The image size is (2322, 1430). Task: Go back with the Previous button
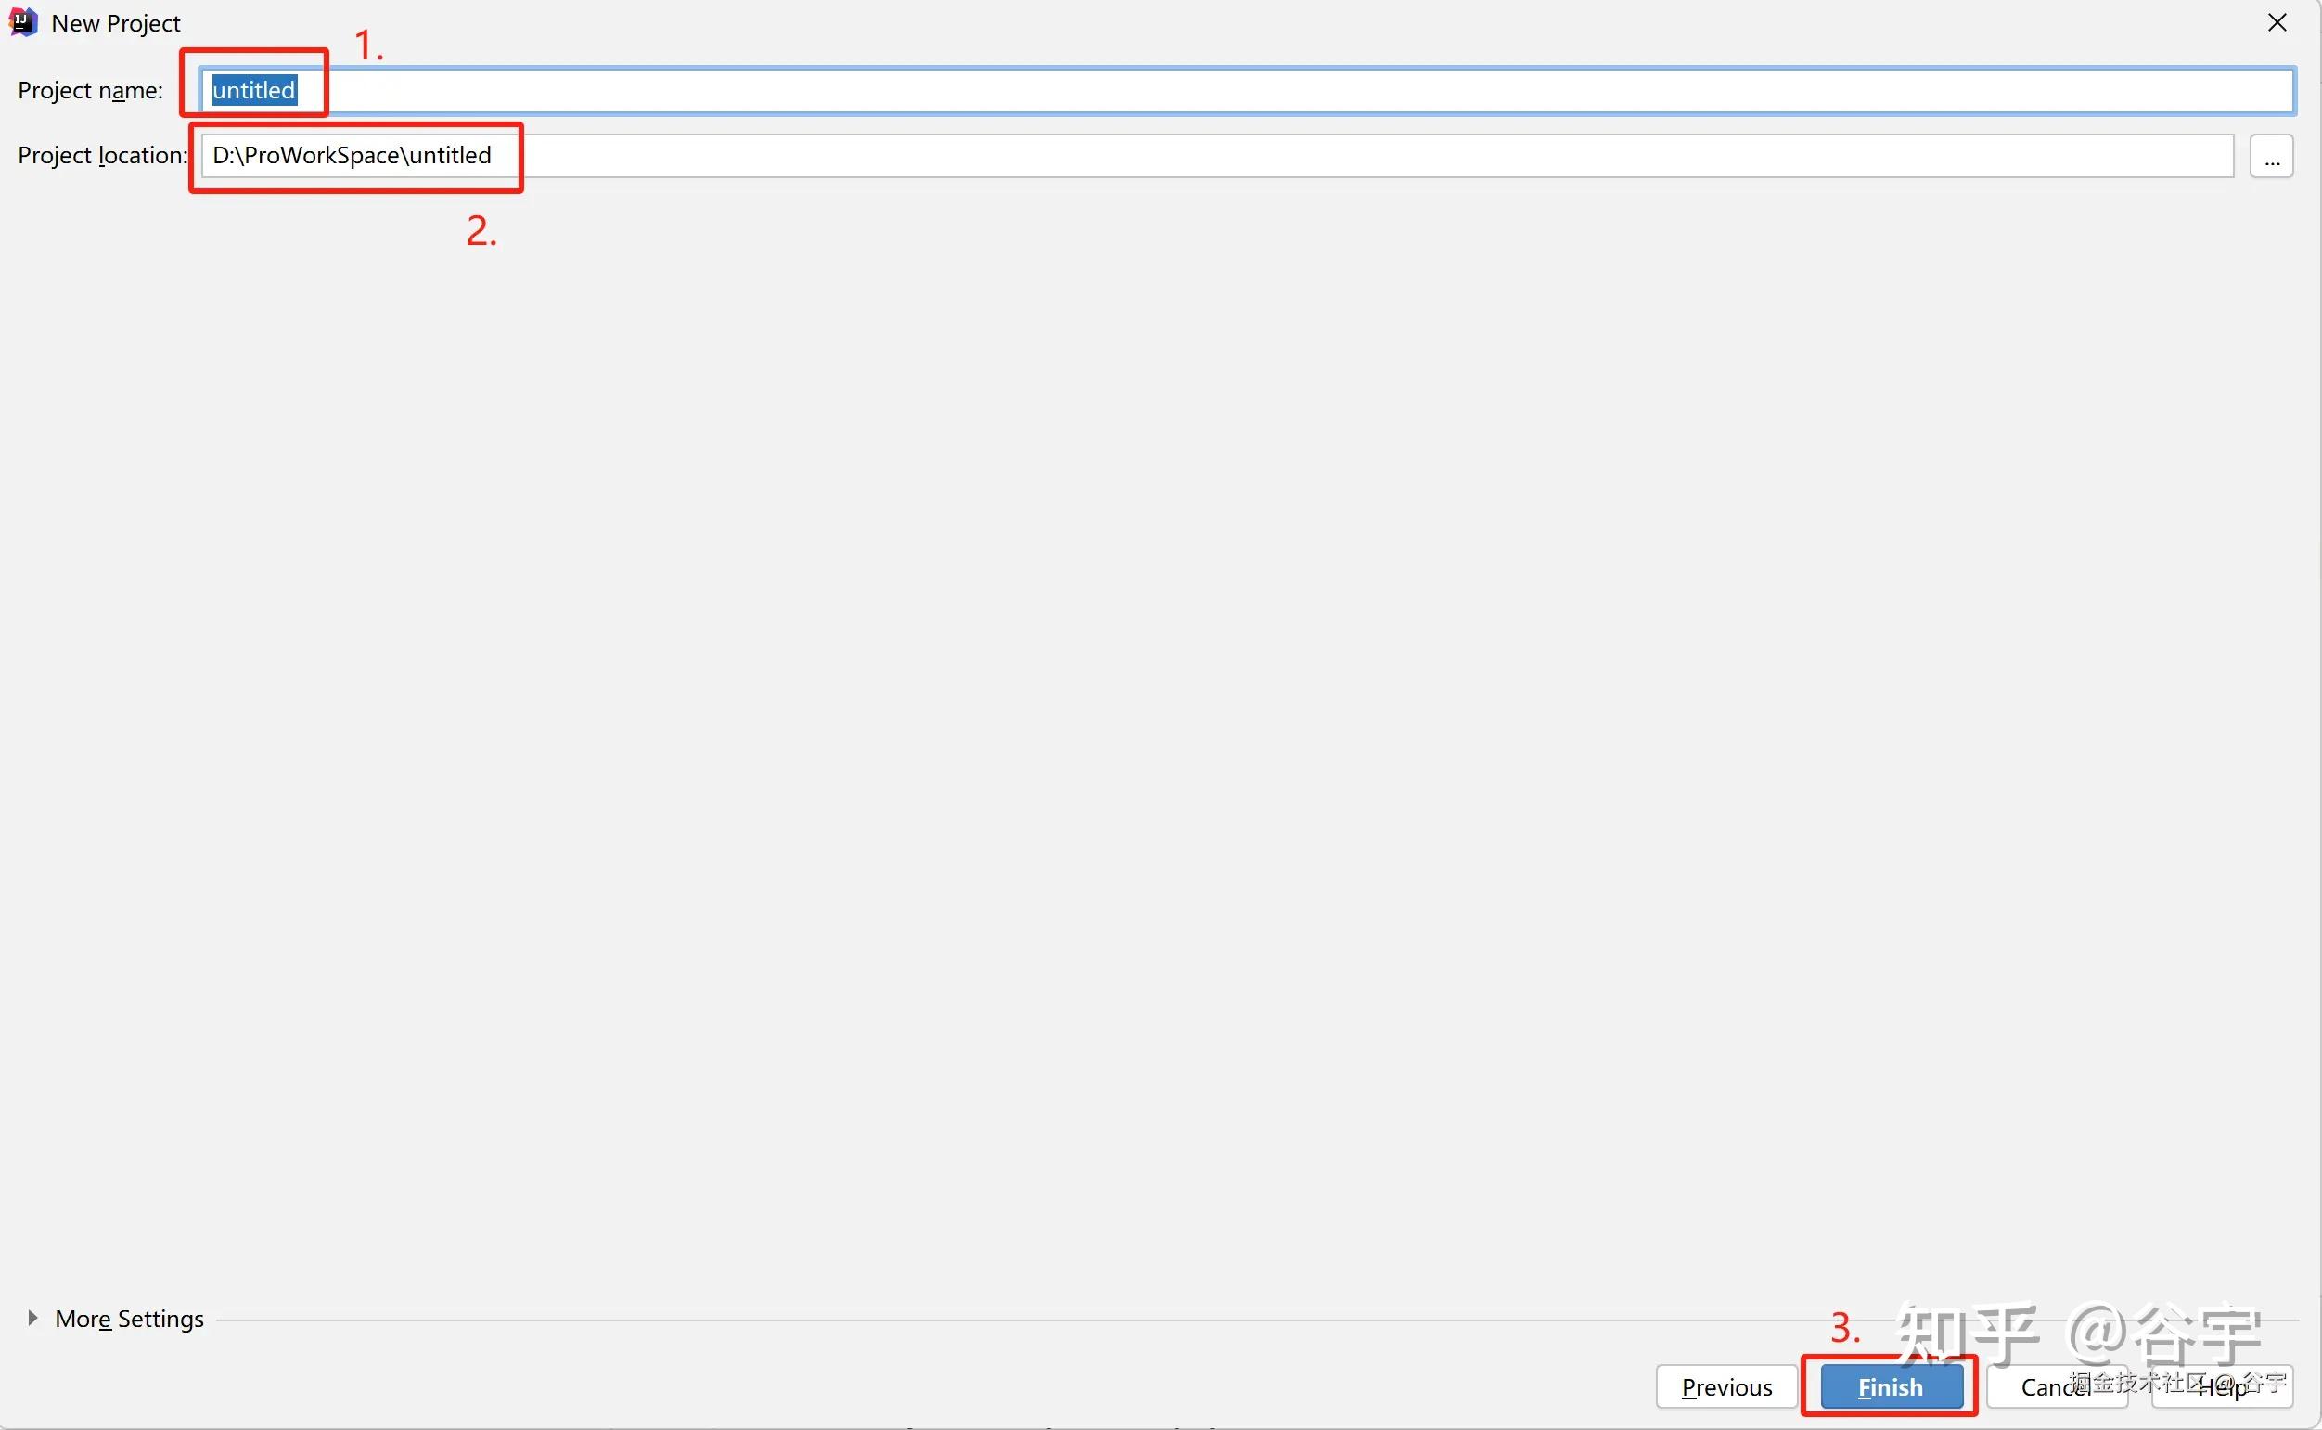(x=1725, y=1386)
